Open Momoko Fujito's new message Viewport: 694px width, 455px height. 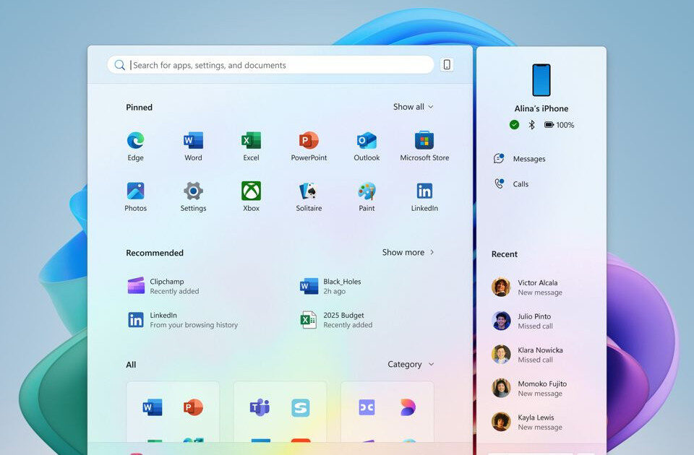[529, 389]
